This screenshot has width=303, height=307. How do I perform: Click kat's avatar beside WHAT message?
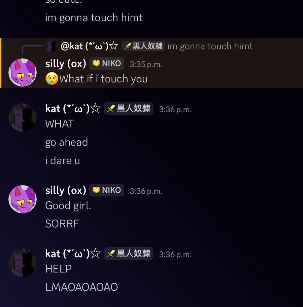(x=23, y=117)
